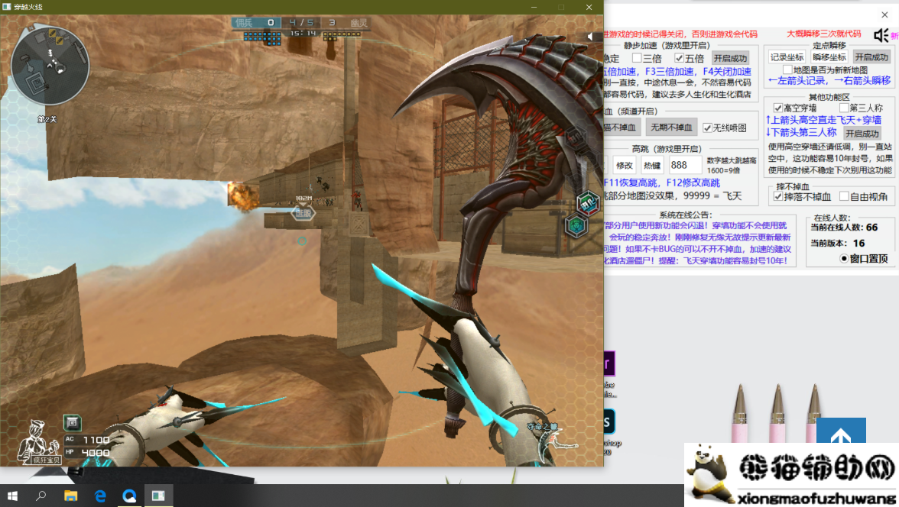Image resolution: width=899 pixels, height=507 pixels.
Task: Uncheck the 五倍 speed checkbox
Action: pos(679,58)
